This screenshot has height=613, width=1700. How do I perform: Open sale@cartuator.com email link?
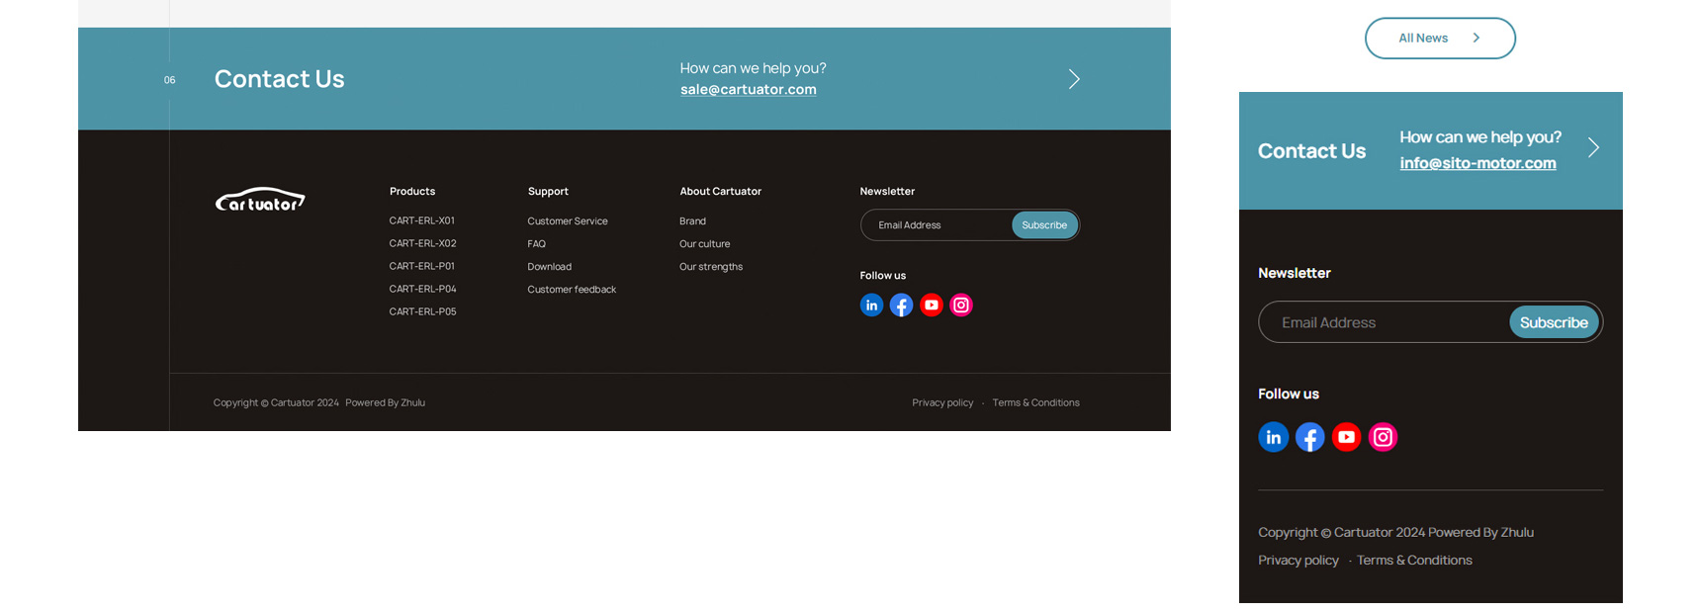(749, 89)
